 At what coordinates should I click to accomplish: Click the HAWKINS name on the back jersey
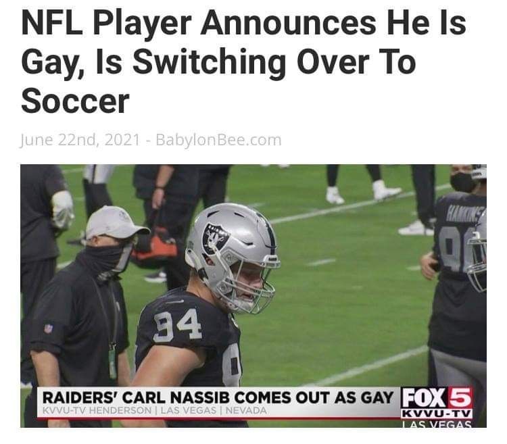click(466, 213)
